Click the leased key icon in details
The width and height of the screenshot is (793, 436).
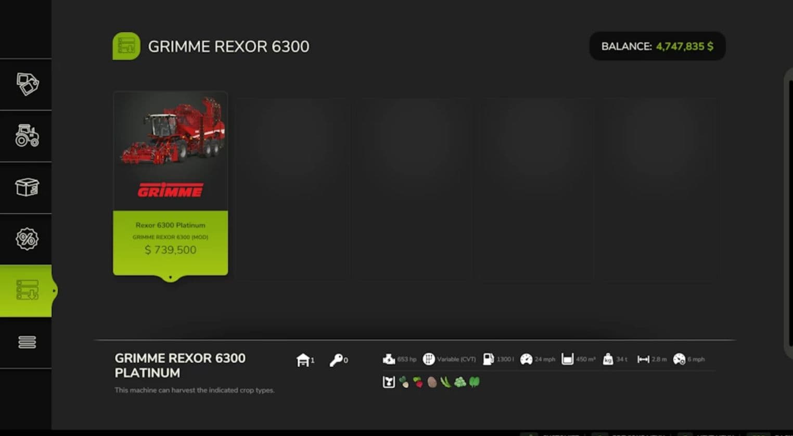point(336,360)
